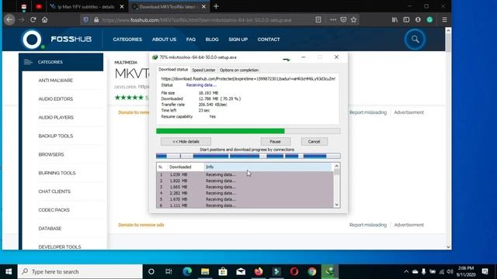497x279 pixels.
Task: Select BROWSERS category in sidebar
Action: click(x=51, y=154)
